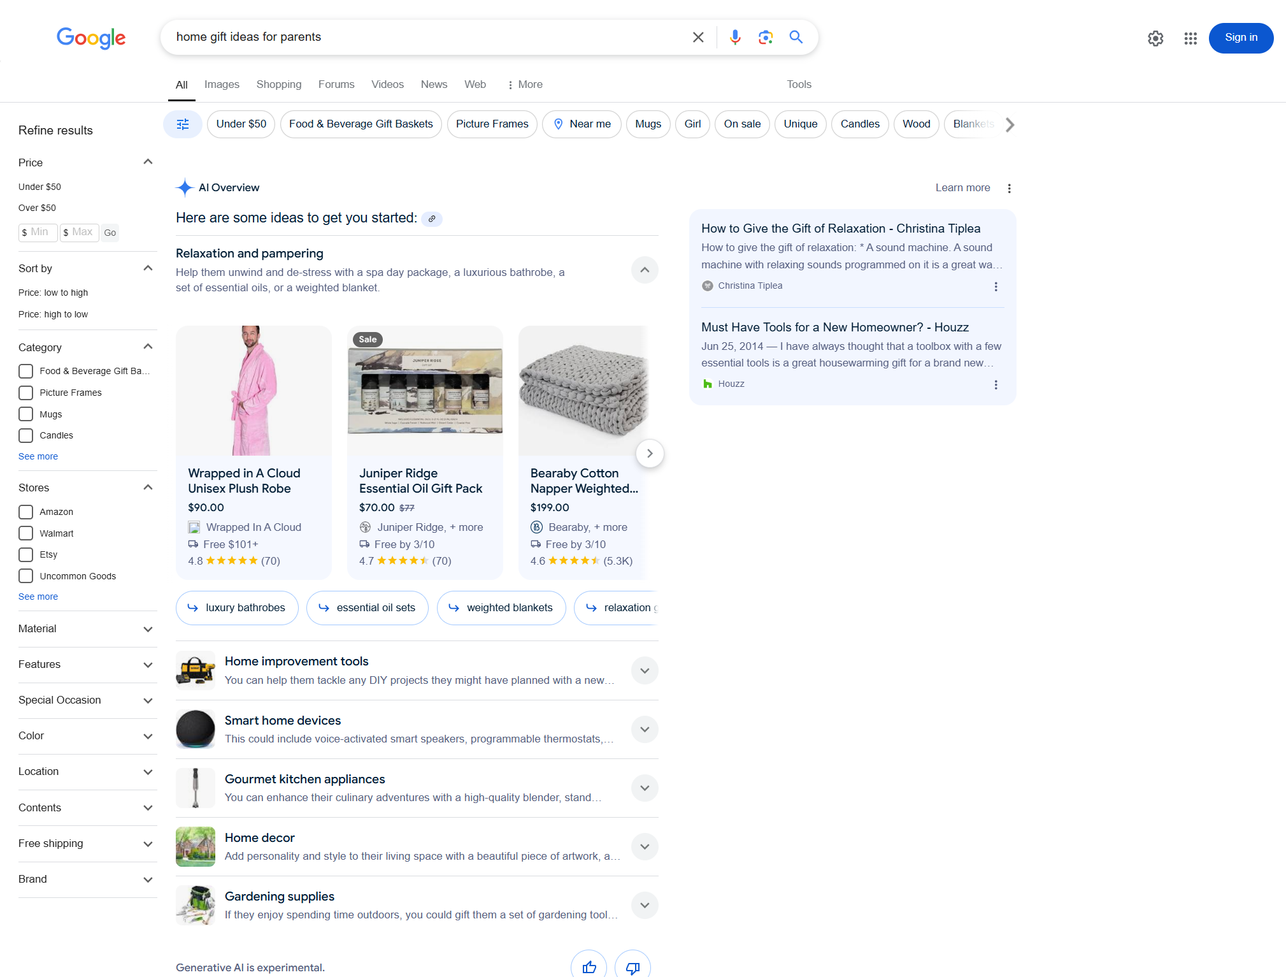The width and height of the screenshot is (1286, 977).
Task: Check the Food & Beverage Gift Baskets category
Action: click(25, 371)
